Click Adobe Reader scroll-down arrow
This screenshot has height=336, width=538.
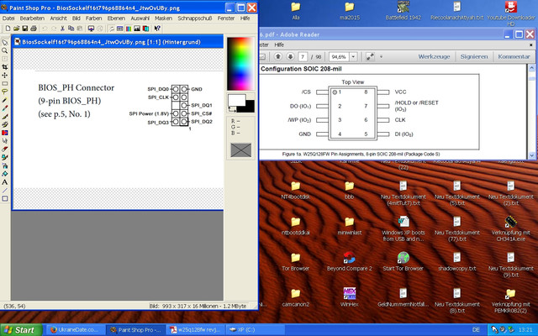pyautogui.click(x=531, y=155)
